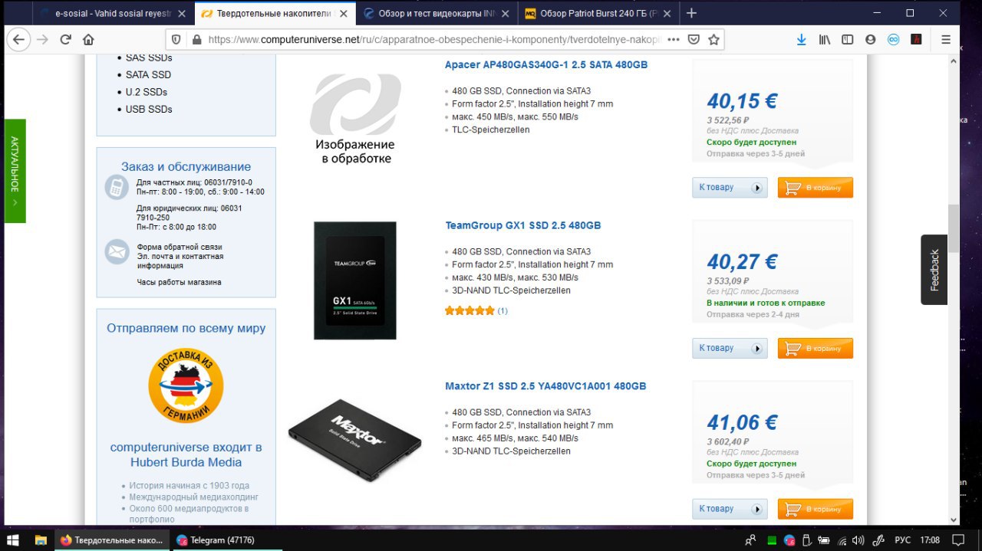The width and height of the screenshot is (982, 551).
Task: Go forward in browser history
Action: coord(42,40)
